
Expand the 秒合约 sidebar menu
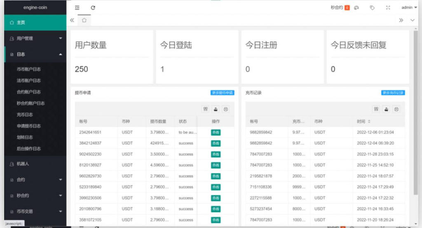coord(35,195)
